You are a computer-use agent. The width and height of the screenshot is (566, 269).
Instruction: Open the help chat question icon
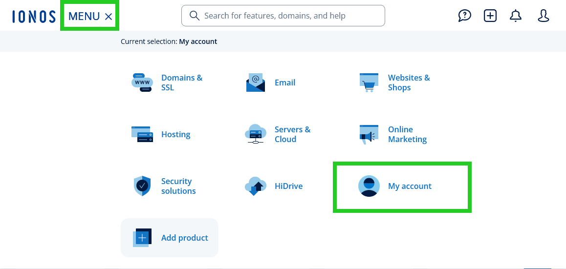click(x=464, y=16)
